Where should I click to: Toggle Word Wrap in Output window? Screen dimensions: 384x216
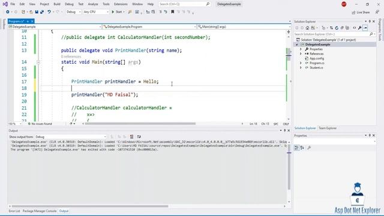pos(139,137)
